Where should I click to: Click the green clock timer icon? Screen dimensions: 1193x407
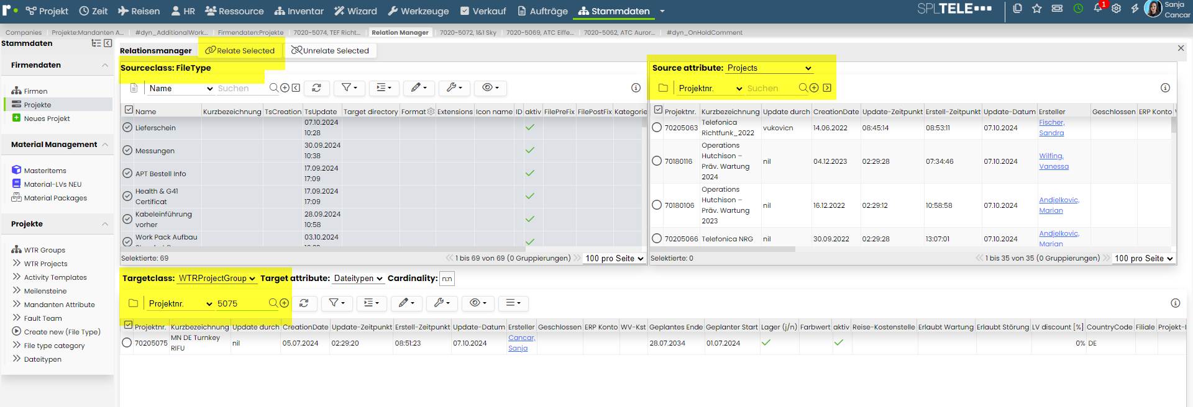point(1078,9)
